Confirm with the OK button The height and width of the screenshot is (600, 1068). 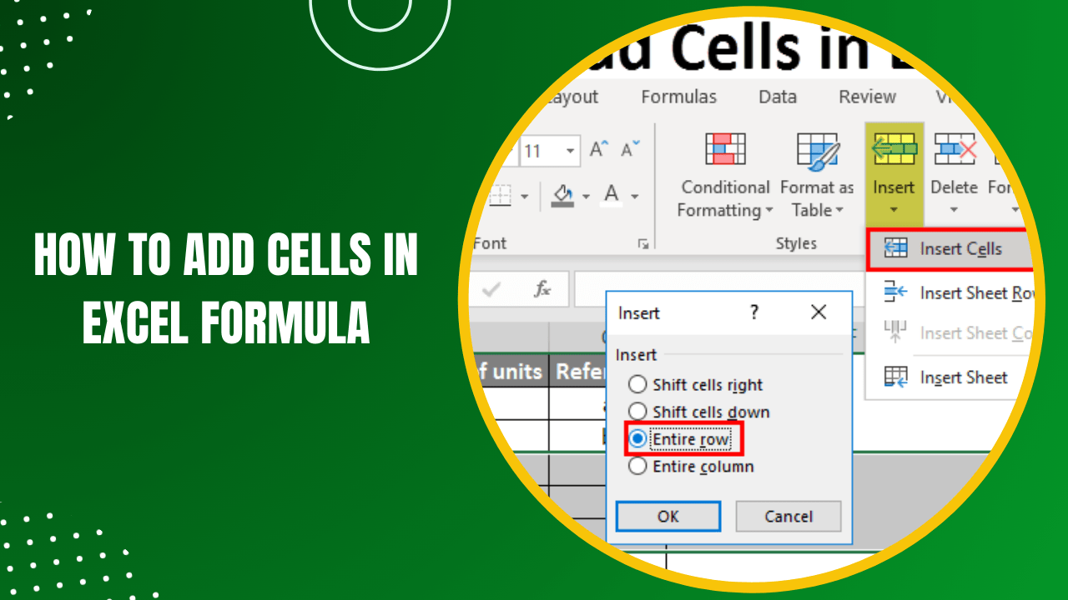coord(667,516)
